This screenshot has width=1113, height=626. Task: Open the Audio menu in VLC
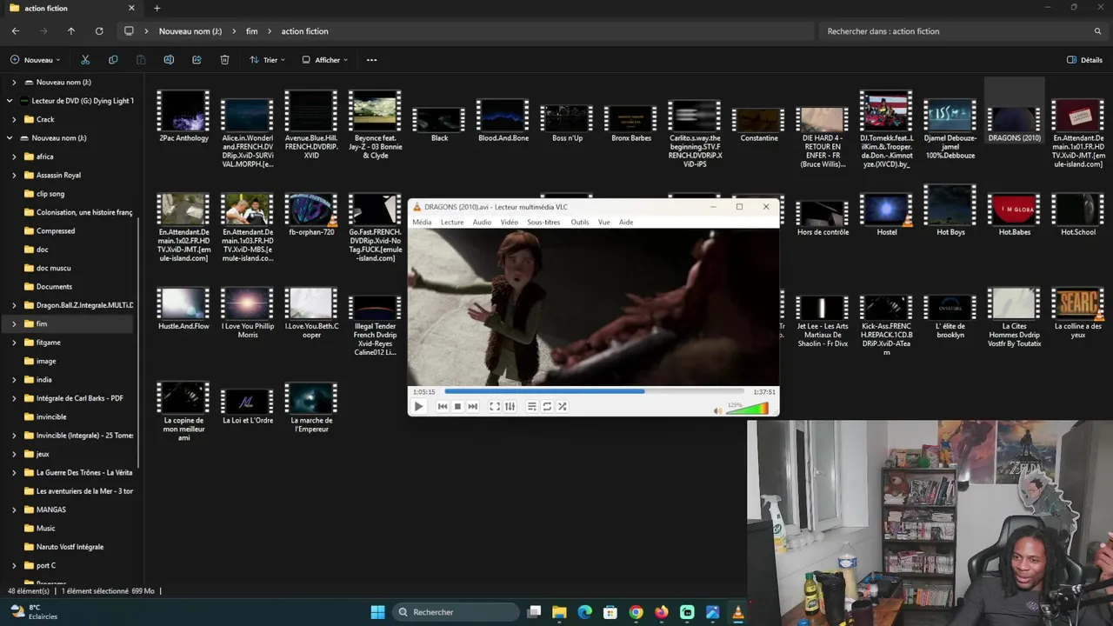coord(482,222)
